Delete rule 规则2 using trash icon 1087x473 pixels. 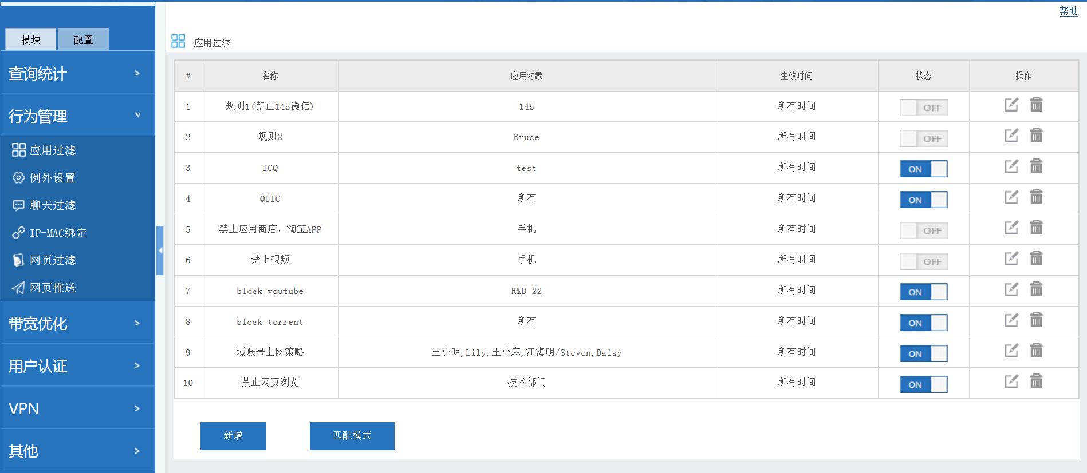pos(1036,136)
